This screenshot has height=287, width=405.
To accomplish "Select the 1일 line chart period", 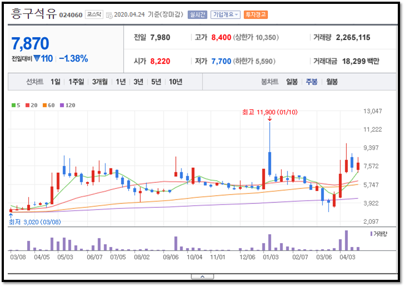I will point(55,82).
